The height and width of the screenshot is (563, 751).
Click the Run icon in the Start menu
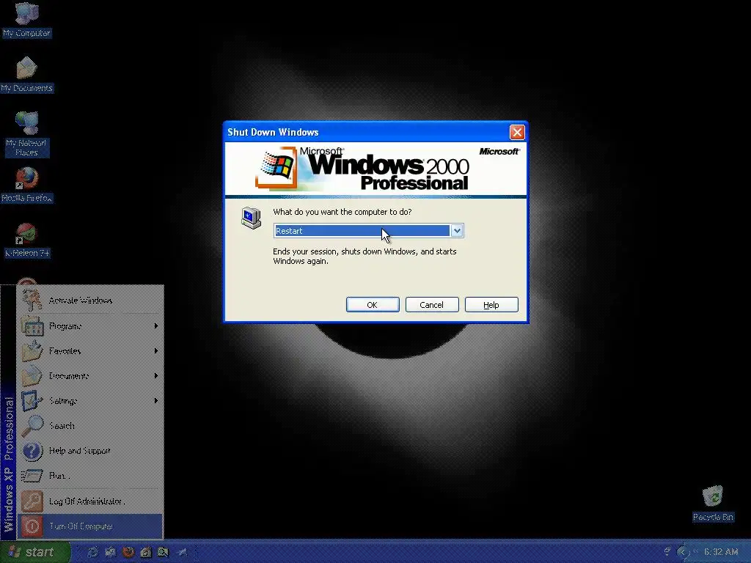tap(32, 475)
